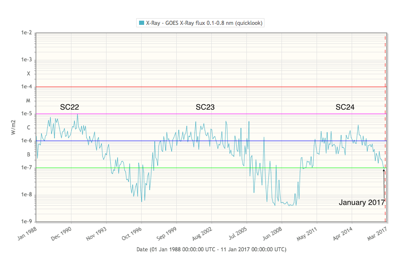This screenshot has width=410, height=253.
Task: Click the 'May 2011' x-axis label
Action: click(307, 234)
